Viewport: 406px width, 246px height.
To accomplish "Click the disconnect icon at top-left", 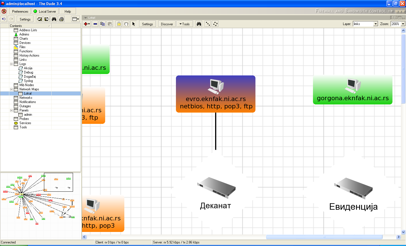I will click(x=4, y=11).
